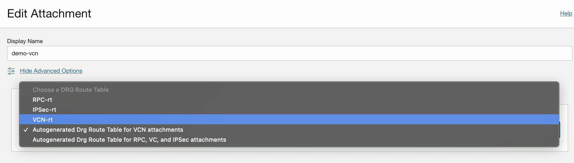Choose Autogenerated table for RPC, VC, and IPSec
Screen dimensions: 574x163
tap(129, 140)
